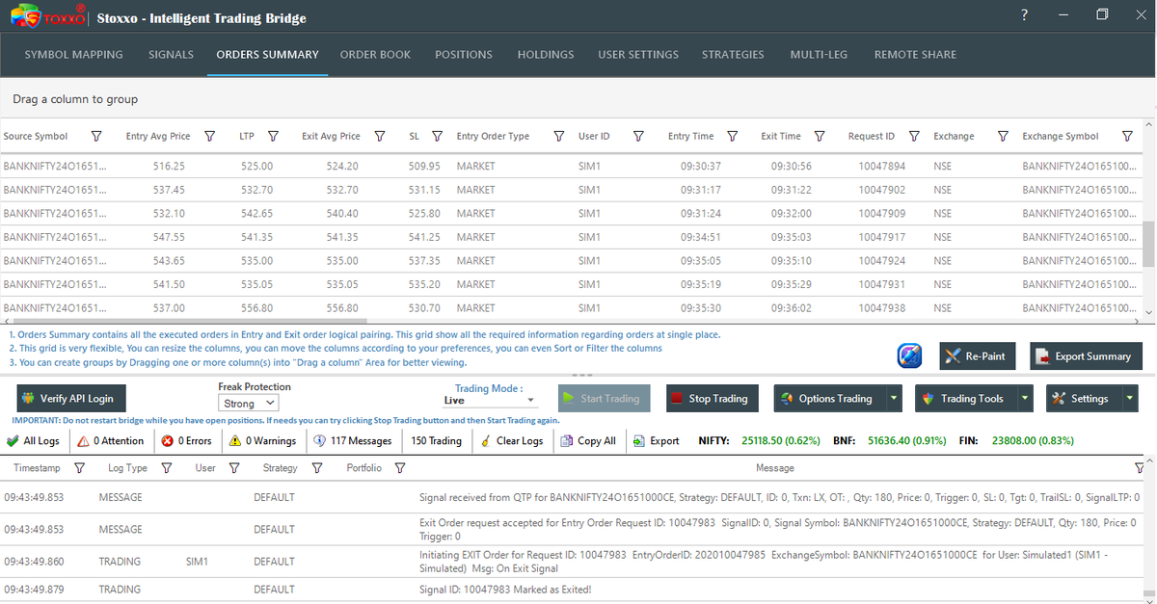Image resolution: width=1157 pixels, height=604 pixels.
Task: Expand the Options Trading dropdown arrow
Action: click(894, 399)
